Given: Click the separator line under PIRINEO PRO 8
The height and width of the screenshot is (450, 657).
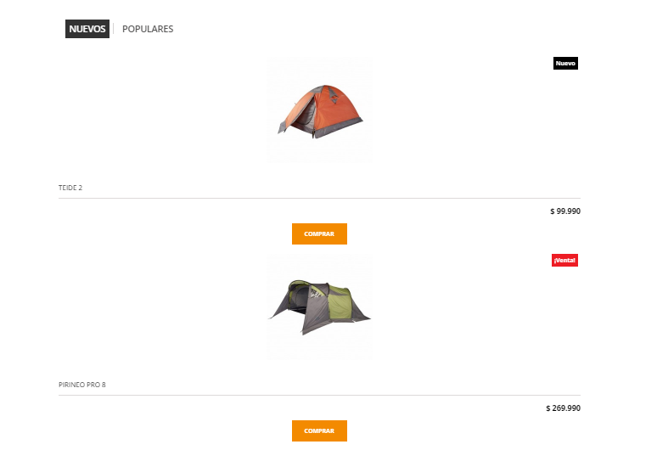Looking at the screenshot, I should [319, 395].
